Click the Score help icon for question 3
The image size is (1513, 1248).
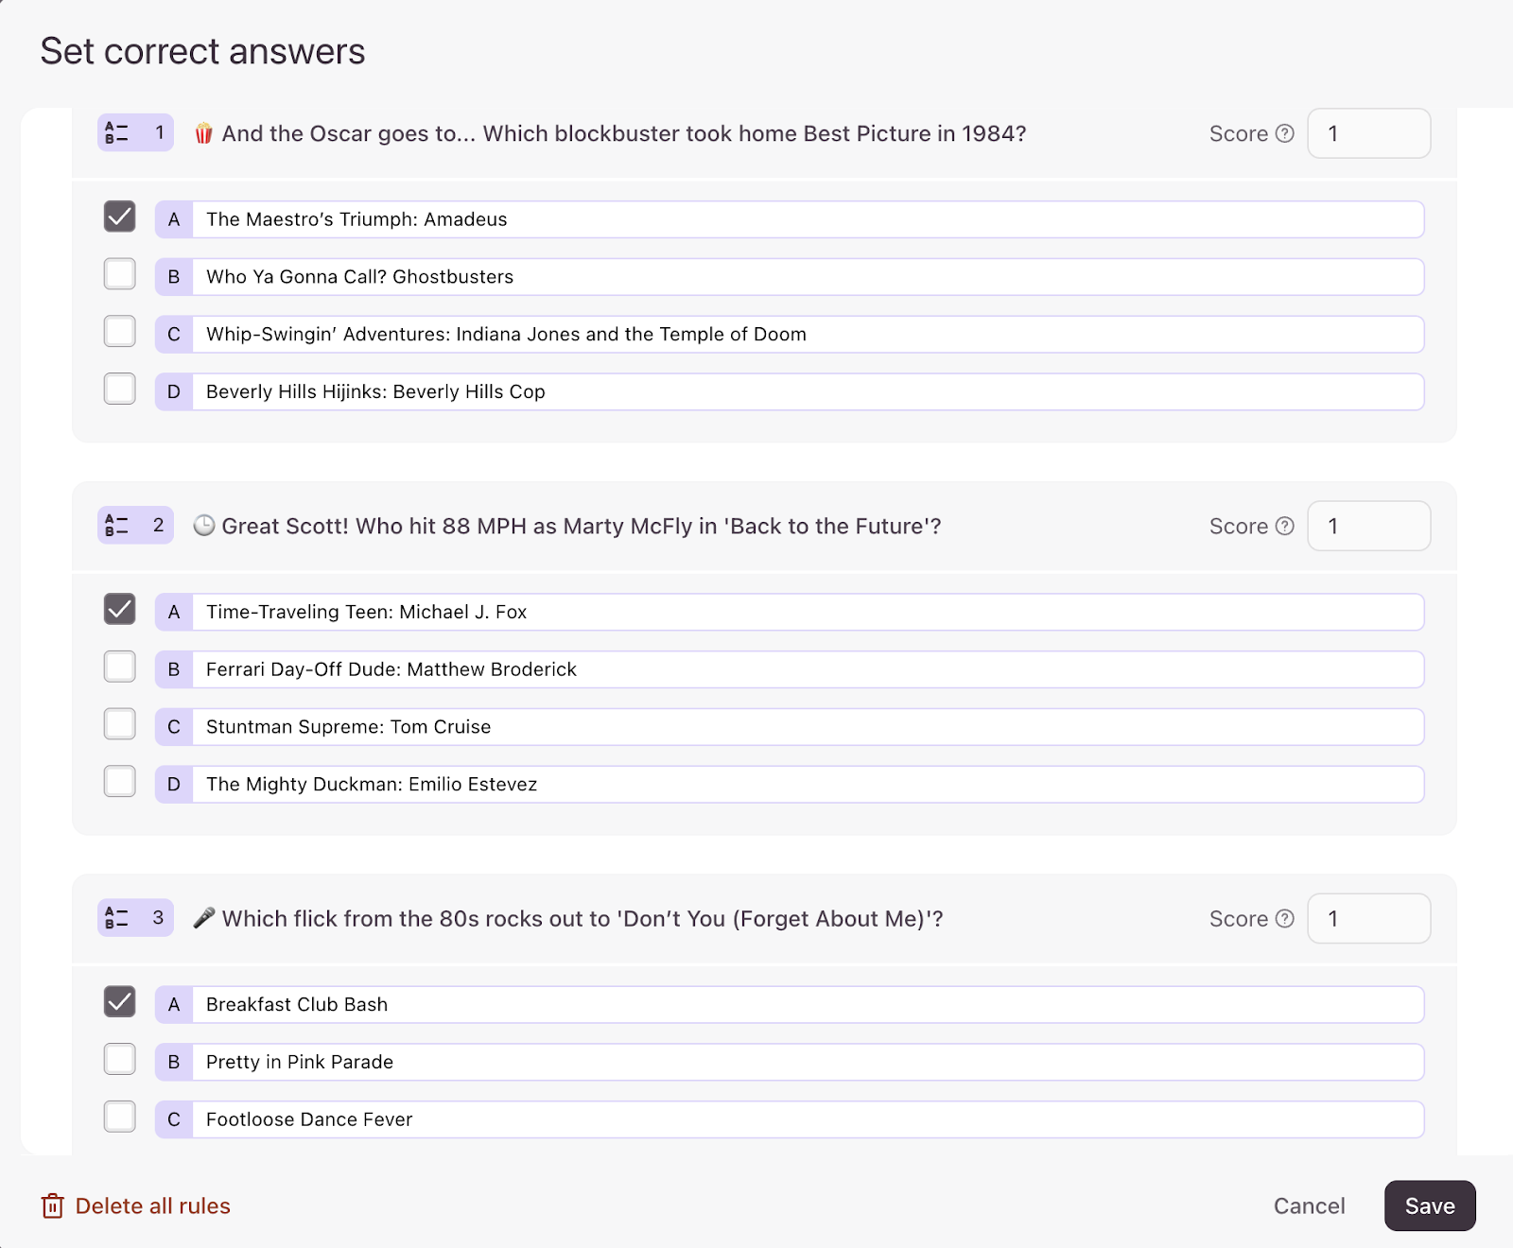pos(1284,918)
